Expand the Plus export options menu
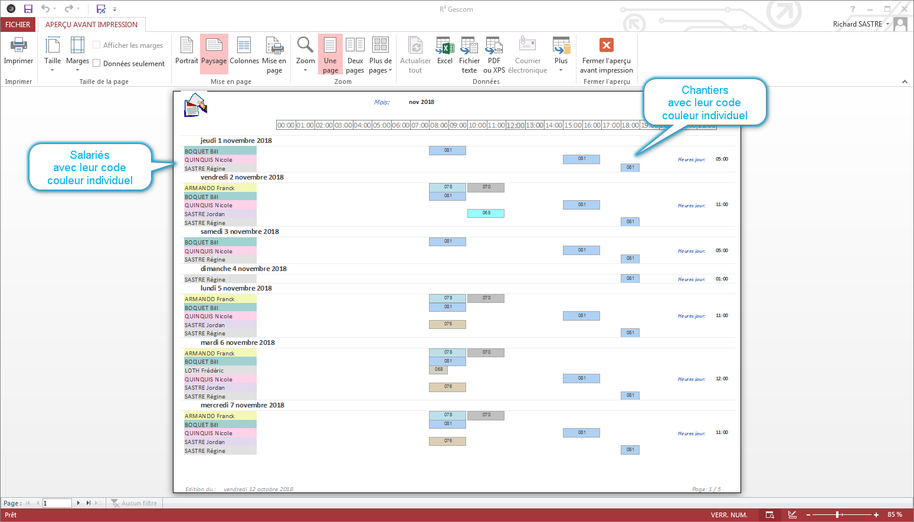Image resolution: width=914 pixels, height=522 pixels. 561,54
